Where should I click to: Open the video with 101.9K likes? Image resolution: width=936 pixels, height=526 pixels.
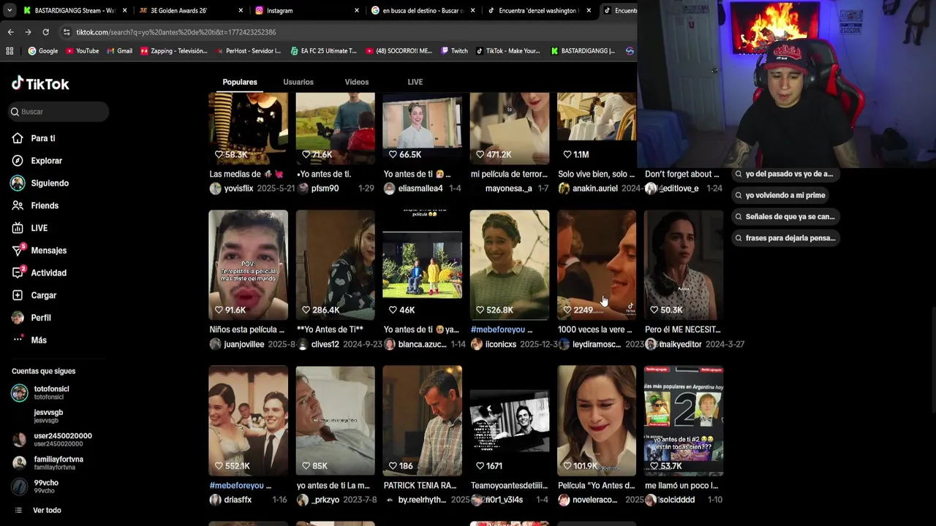(x=597, y=421)
